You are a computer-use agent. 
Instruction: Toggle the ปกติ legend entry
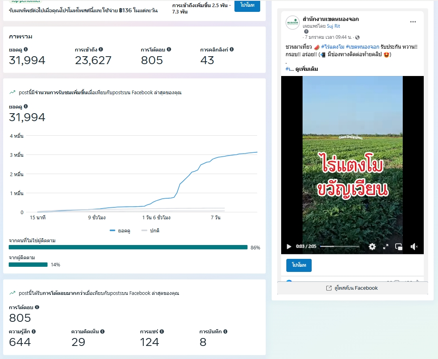(150, 231)
